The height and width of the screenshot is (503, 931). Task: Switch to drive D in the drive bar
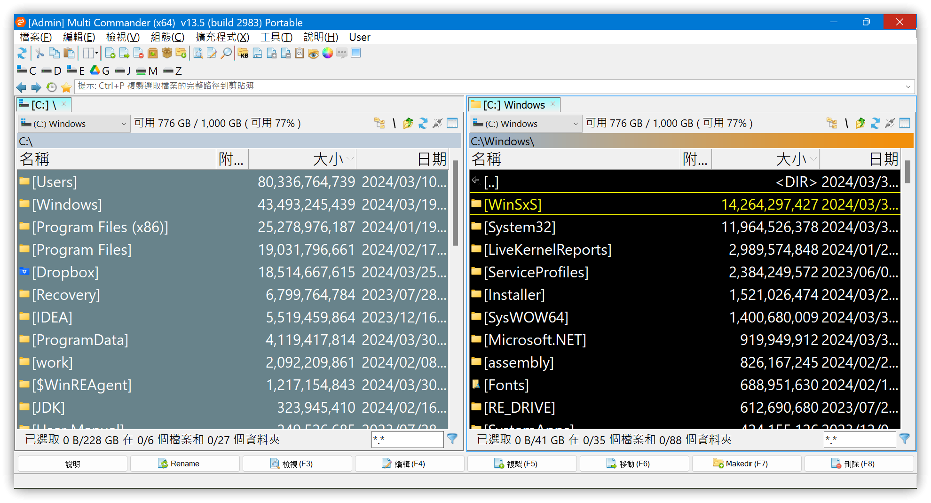[x=52, y=71]
